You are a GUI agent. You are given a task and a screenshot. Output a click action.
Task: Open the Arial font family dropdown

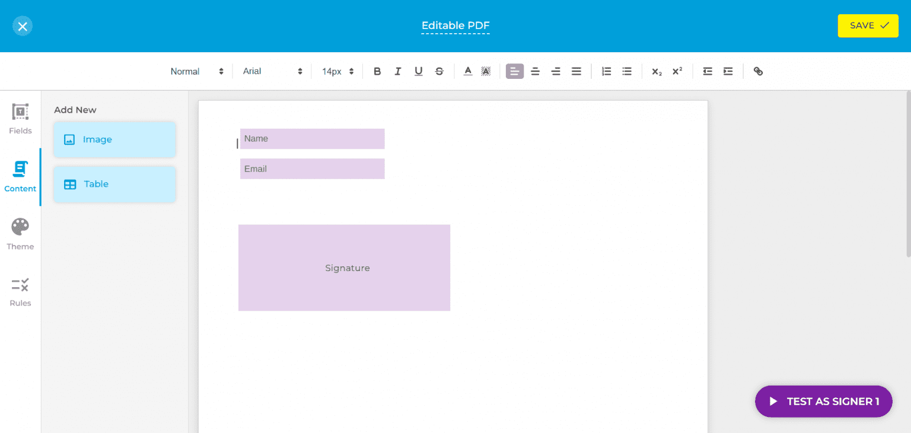coord(272,71)
